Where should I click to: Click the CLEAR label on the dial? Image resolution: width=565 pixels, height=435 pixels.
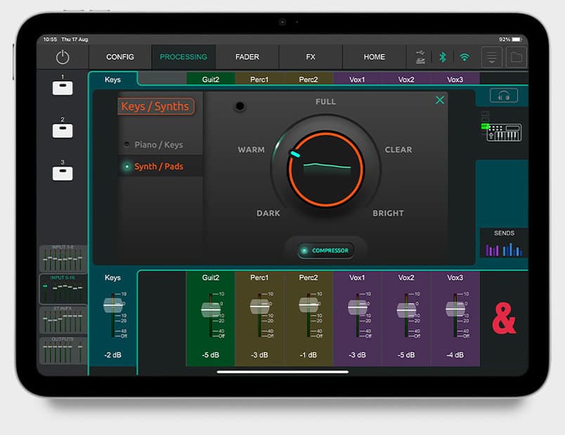(x=398, y=150)
